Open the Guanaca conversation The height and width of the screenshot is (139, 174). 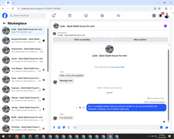tap(23, 89)
